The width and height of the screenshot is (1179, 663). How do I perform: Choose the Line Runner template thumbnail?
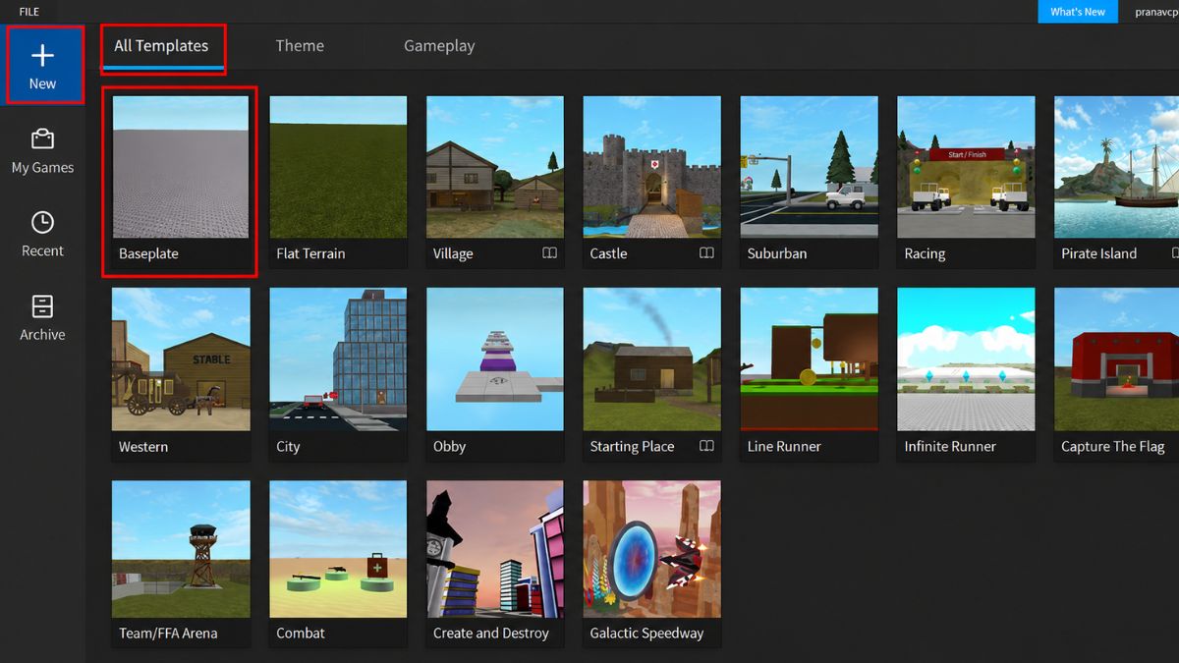(x=810, y=359)
